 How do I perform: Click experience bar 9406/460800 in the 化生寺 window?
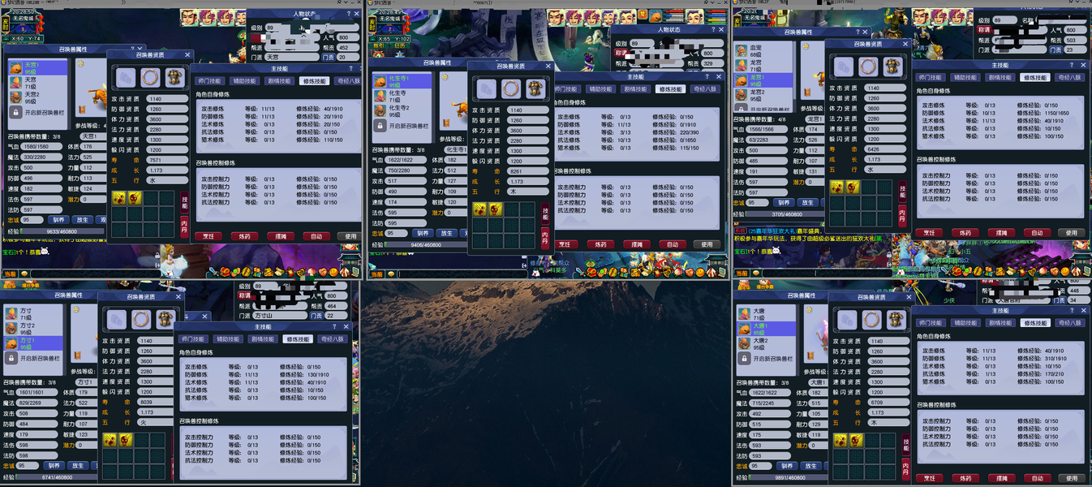click(426, 244)
